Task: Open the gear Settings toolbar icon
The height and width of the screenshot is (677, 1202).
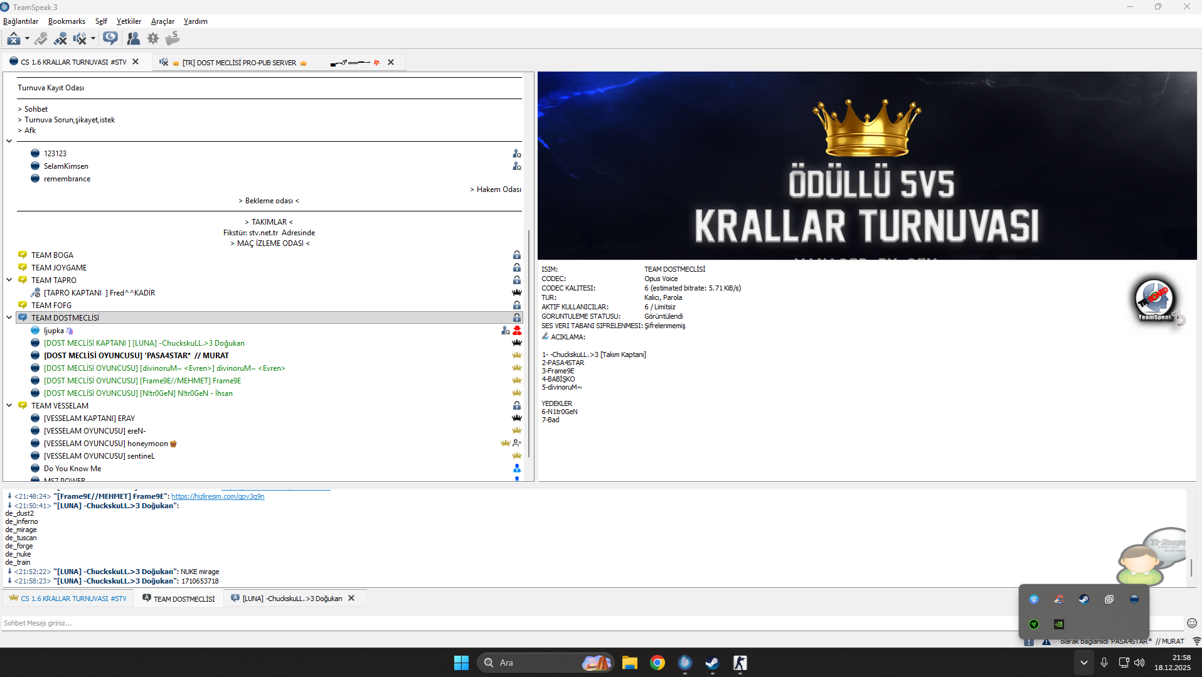Action: [153, 39]
